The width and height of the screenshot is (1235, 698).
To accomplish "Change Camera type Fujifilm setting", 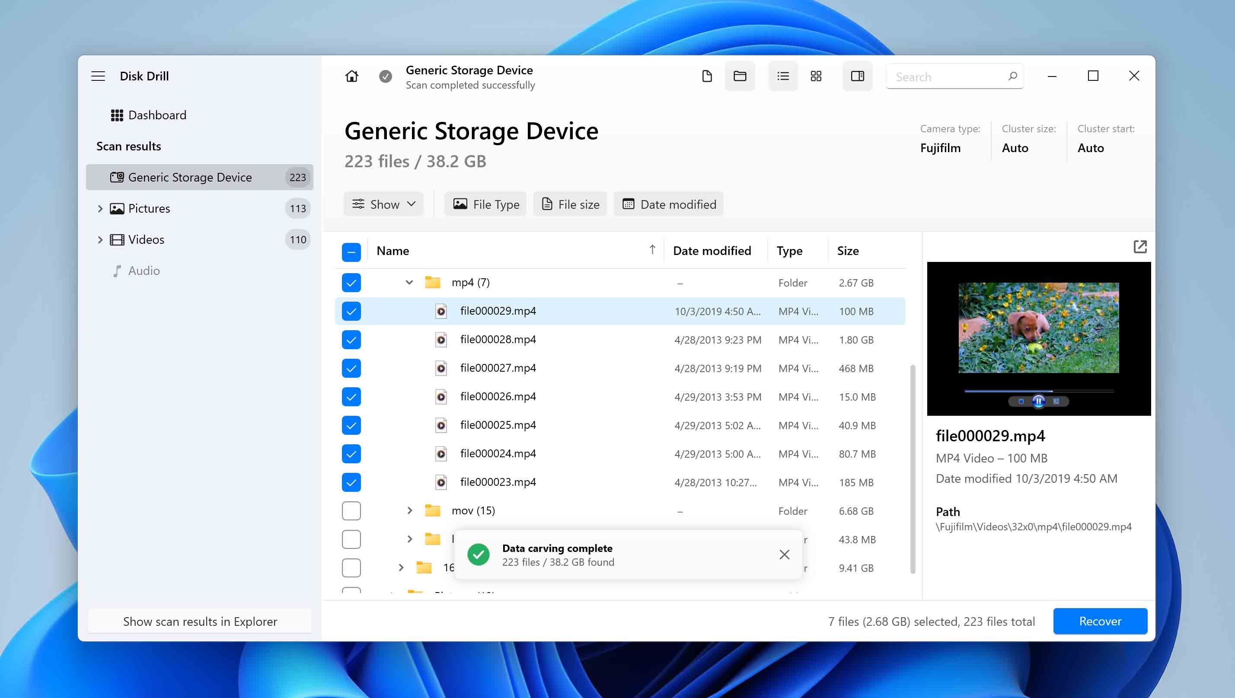I will coord(940,148).
